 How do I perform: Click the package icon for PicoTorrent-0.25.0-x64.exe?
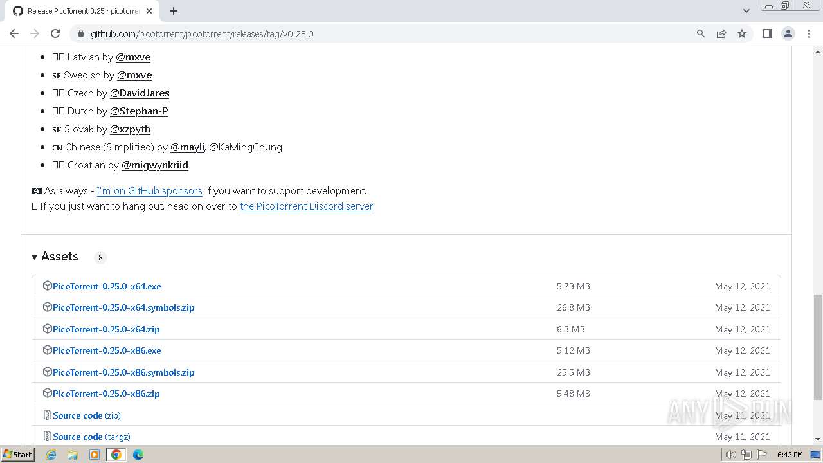point(47,286)
